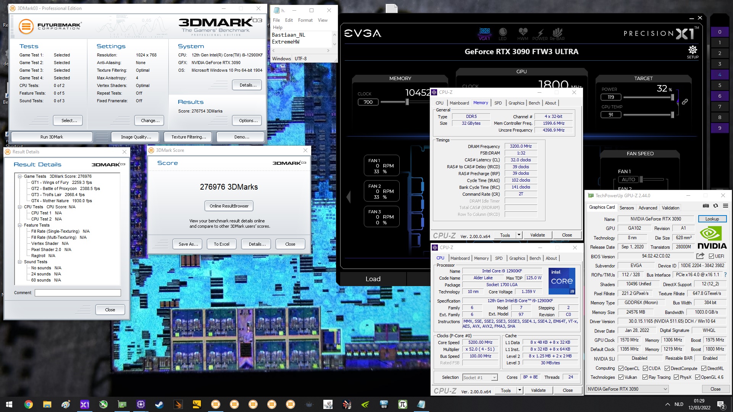Screen dimensions: 733x412
Task: Collapse the Sound Tests tree node
Action: (x=20, y=262)
